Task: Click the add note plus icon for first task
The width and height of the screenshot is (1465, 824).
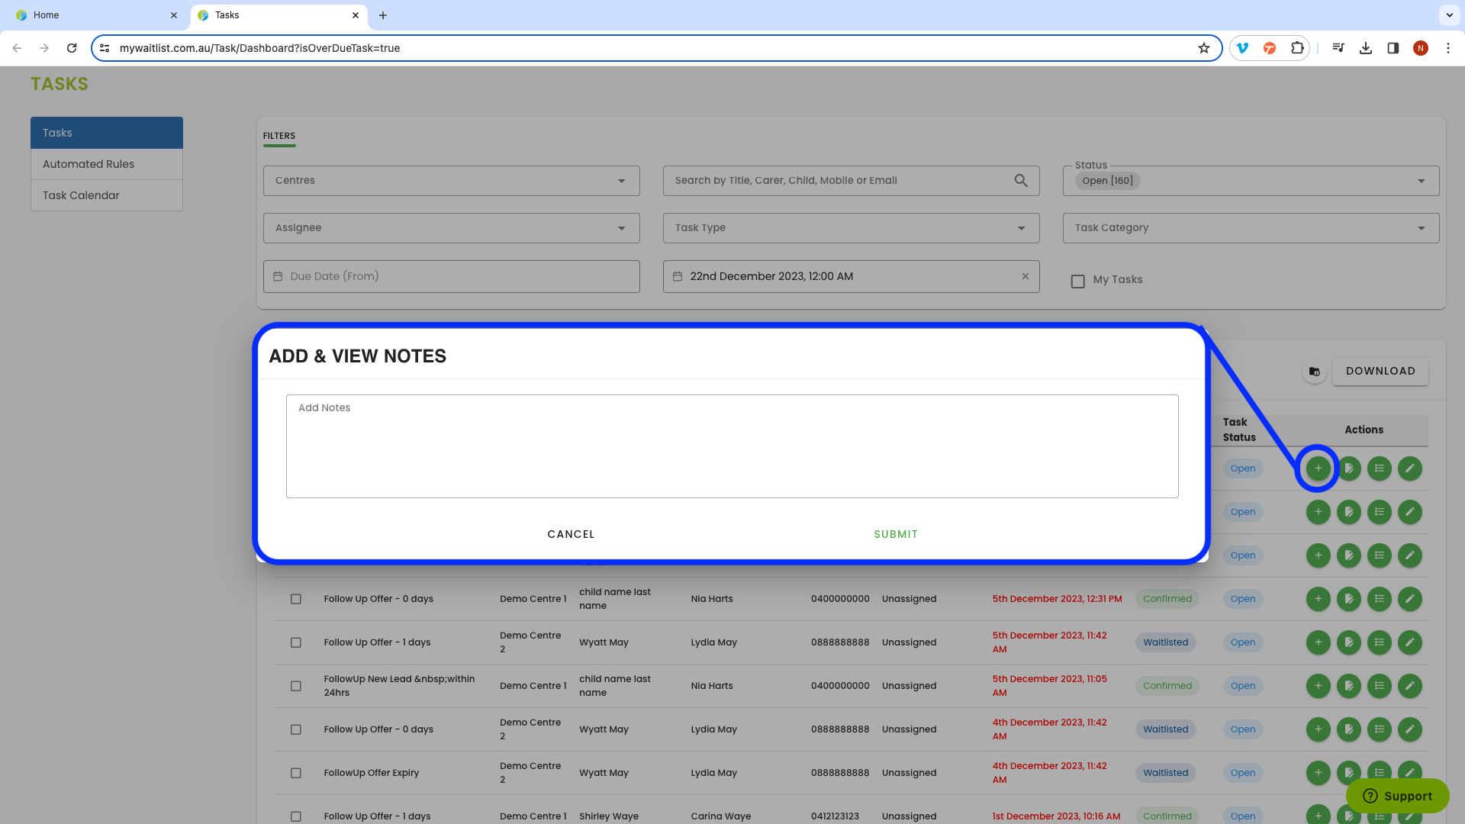Action: tap(1318, 468)
